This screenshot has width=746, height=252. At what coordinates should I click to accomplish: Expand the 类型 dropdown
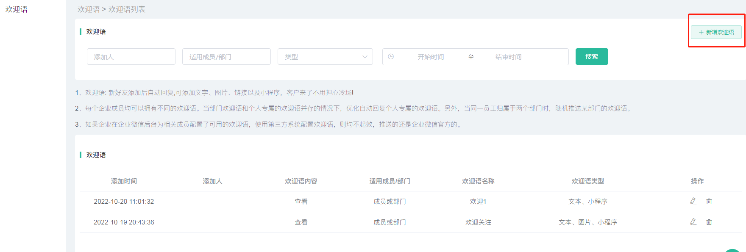tap(325, 57)
